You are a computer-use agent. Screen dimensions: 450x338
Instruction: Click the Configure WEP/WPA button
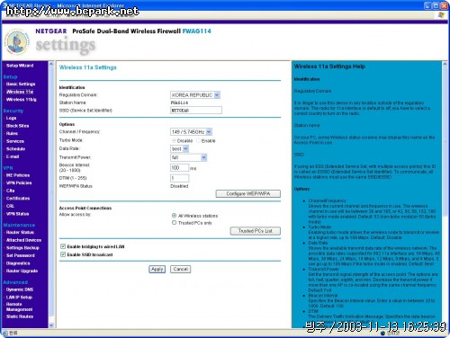pyautogui.click(x=248, y=193)
